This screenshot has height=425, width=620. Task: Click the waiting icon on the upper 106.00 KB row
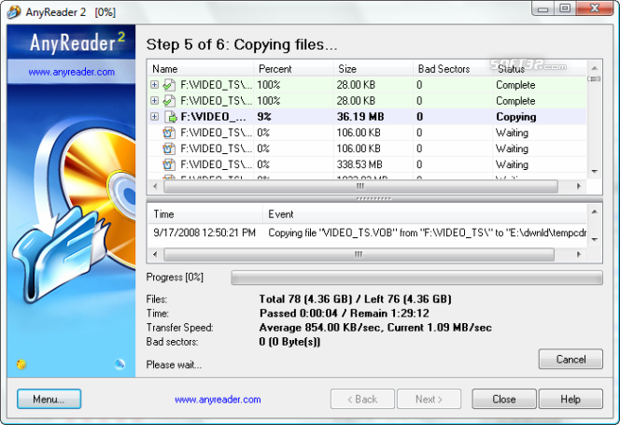click(x=169, y=133)
